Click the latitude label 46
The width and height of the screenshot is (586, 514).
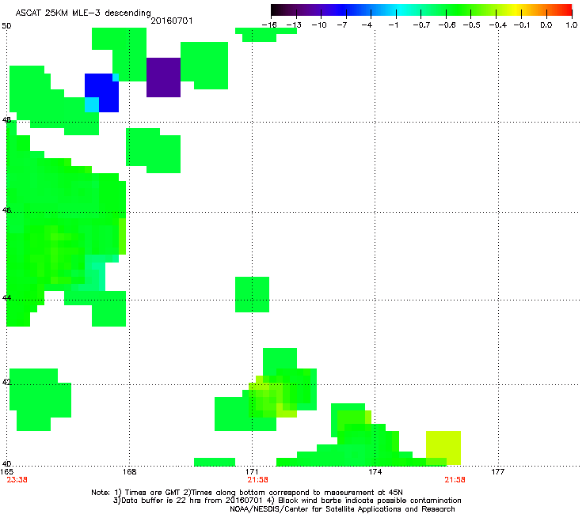pyautogui.click(x=6, y=210)
